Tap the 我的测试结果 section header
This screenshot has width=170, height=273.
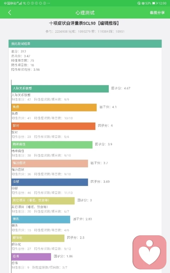coord(85,44)
